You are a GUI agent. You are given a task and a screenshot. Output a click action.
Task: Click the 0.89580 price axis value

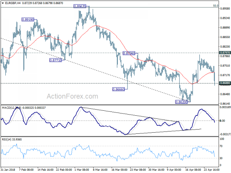pyautogui.click(x=225, y=8)
